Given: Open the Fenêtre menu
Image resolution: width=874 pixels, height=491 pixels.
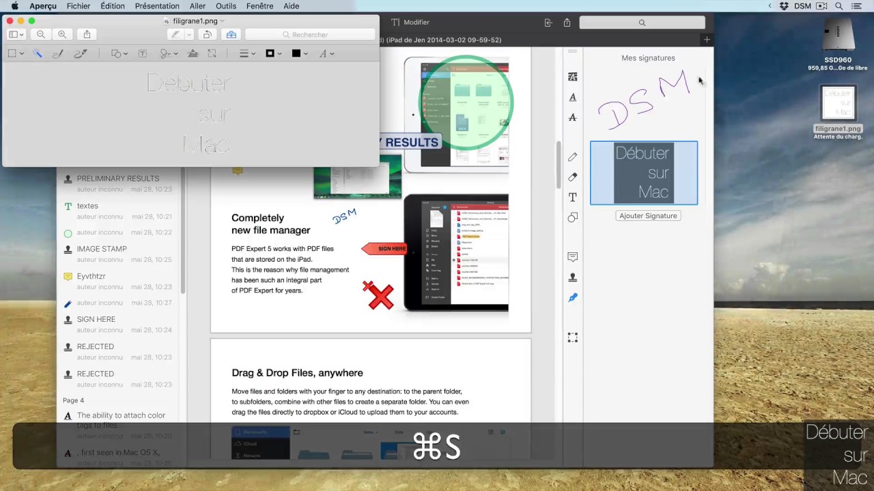Looking at the screenshot, I should 259,6.
